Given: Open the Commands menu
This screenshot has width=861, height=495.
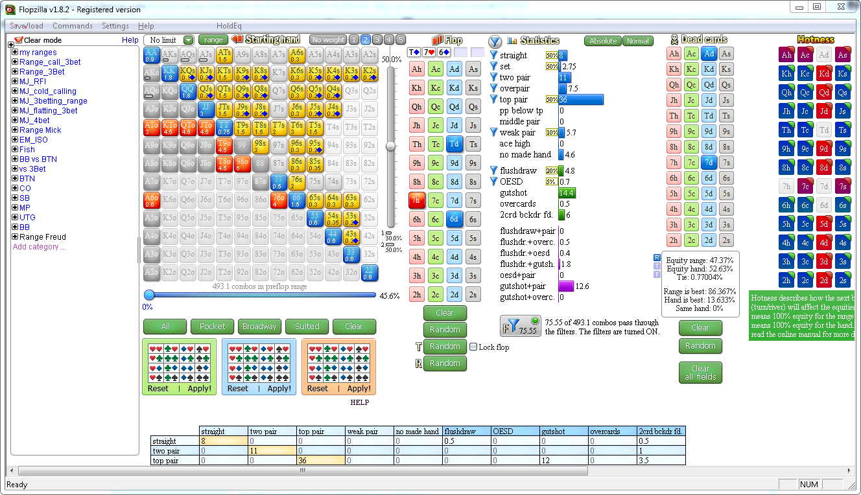Looking at the screenshot, I should pyautogui.click(x=73, y=26).
